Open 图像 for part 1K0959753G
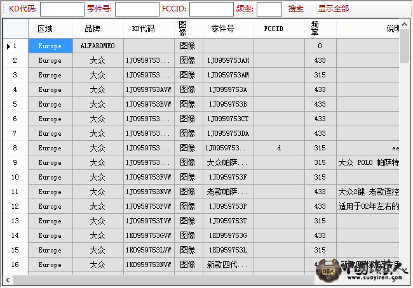This screenshot has width=413, height=288. pyautogui.click(x=189, y=235)
